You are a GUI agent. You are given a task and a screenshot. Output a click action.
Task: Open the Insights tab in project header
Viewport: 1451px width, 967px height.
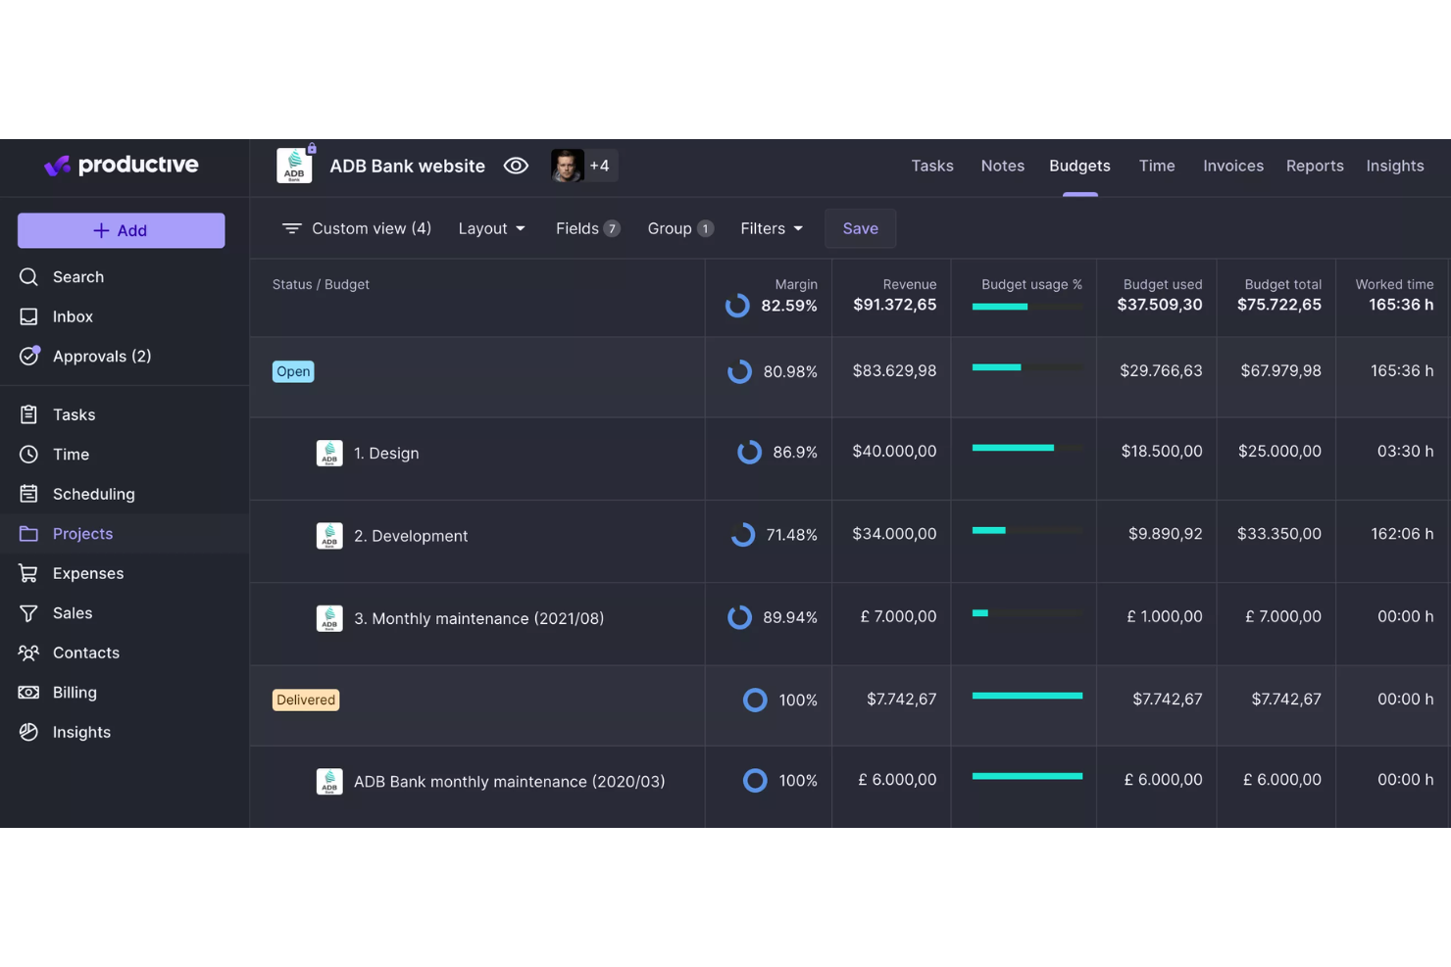[1395, 166]
